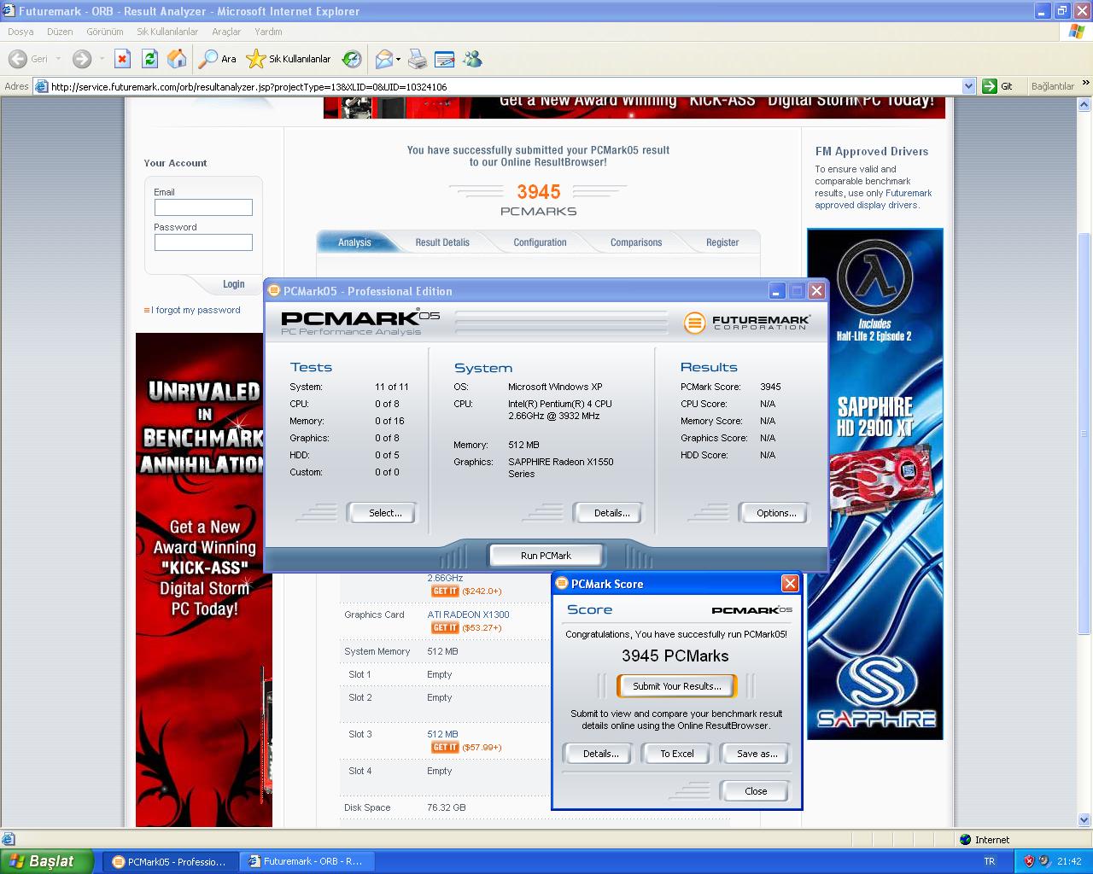Viewport: 1093px width, 874px height.
Task: Click the ATI RADEON X1300 link
Action: (468, 615)
